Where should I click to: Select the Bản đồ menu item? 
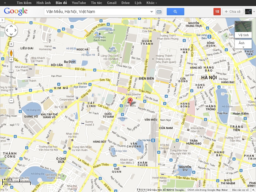61,3
